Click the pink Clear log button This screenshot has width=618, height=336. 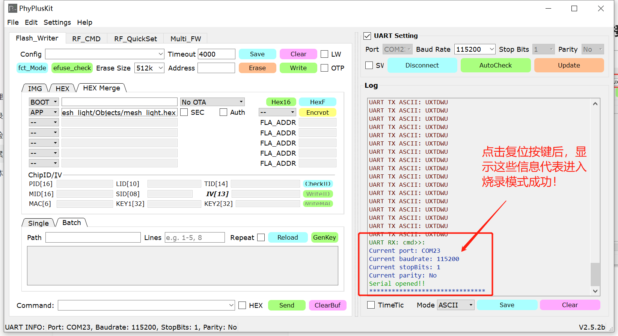point(570,305)
